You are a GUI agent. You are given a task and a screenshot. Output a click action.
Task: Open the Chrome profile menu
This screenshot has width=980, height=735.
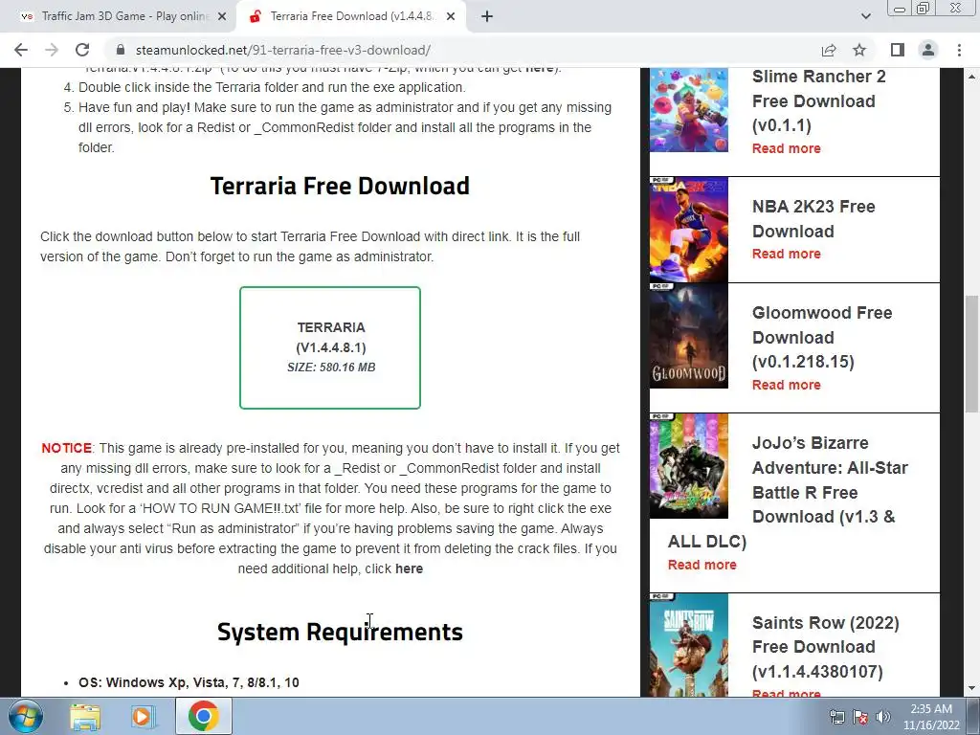(928, 50)
